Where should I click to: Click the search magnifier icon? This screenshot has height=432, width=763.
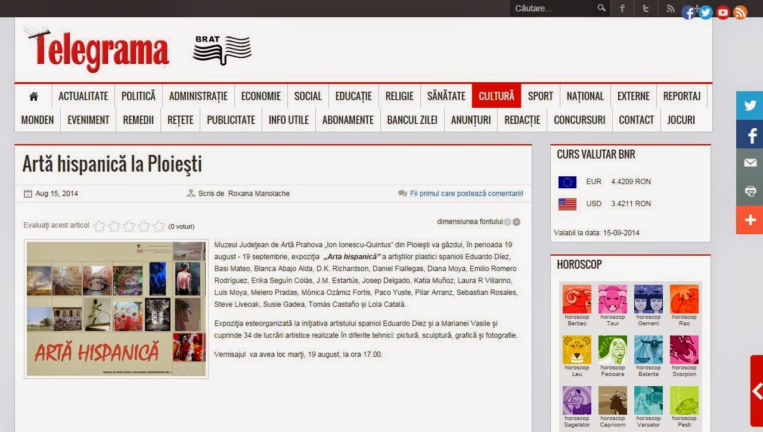click(x=601, y=8)
